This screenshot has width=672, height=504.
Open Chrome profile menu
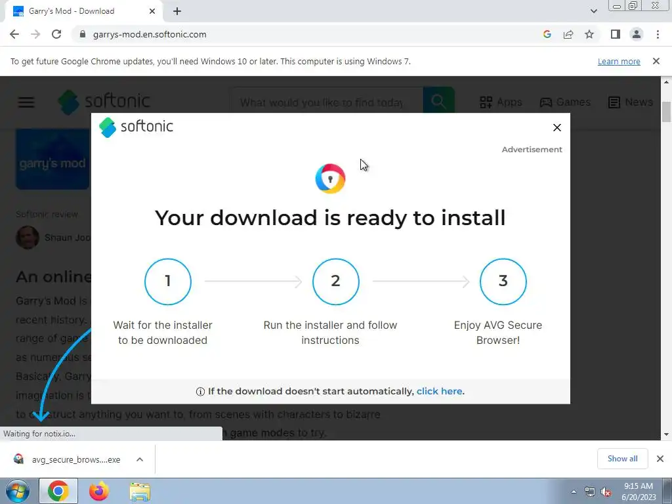[x=637, y=34]
